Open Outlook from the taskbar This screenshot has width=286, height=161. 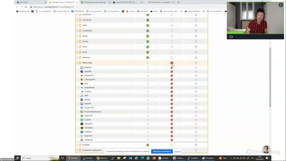pyautogui.click(x=130, y=158)
